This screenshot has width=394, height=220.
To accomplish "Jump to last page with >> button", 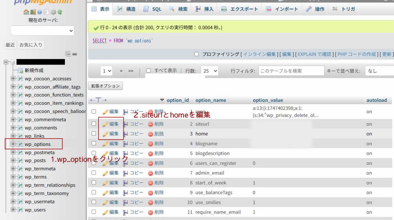I will 131,71.
